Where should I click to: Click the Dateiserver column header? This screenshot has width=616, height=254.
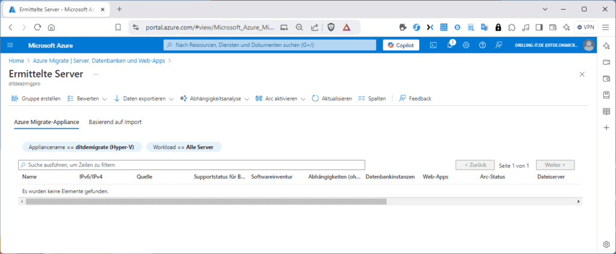pyautogui.click(x=551, y=177)
